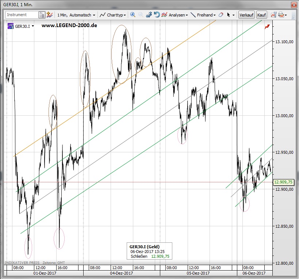Click the 12.850,00 price axis label
Image resolution: width=299 pixels, height=279 pixels.
point(284,226)
